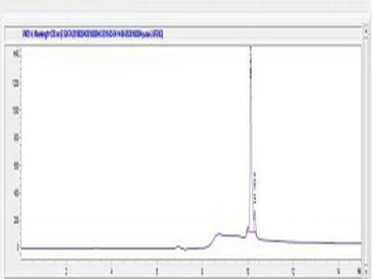This screenshot has width=372, height=279.
Task: Click the pink integration baseline under main peak
Action: point(251,231)
